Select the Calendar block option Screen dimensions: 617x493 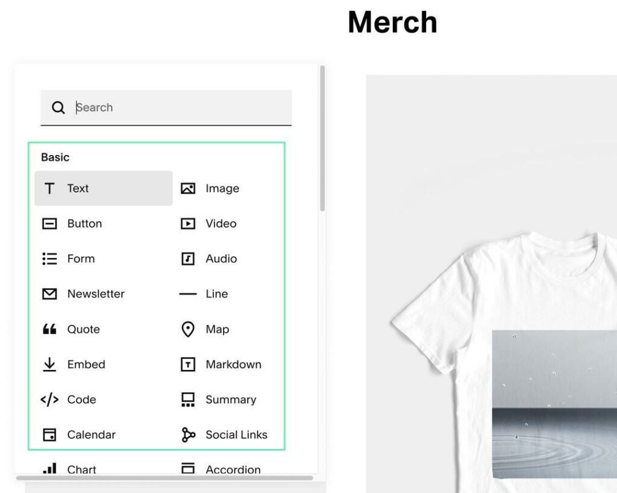point(91,435)
